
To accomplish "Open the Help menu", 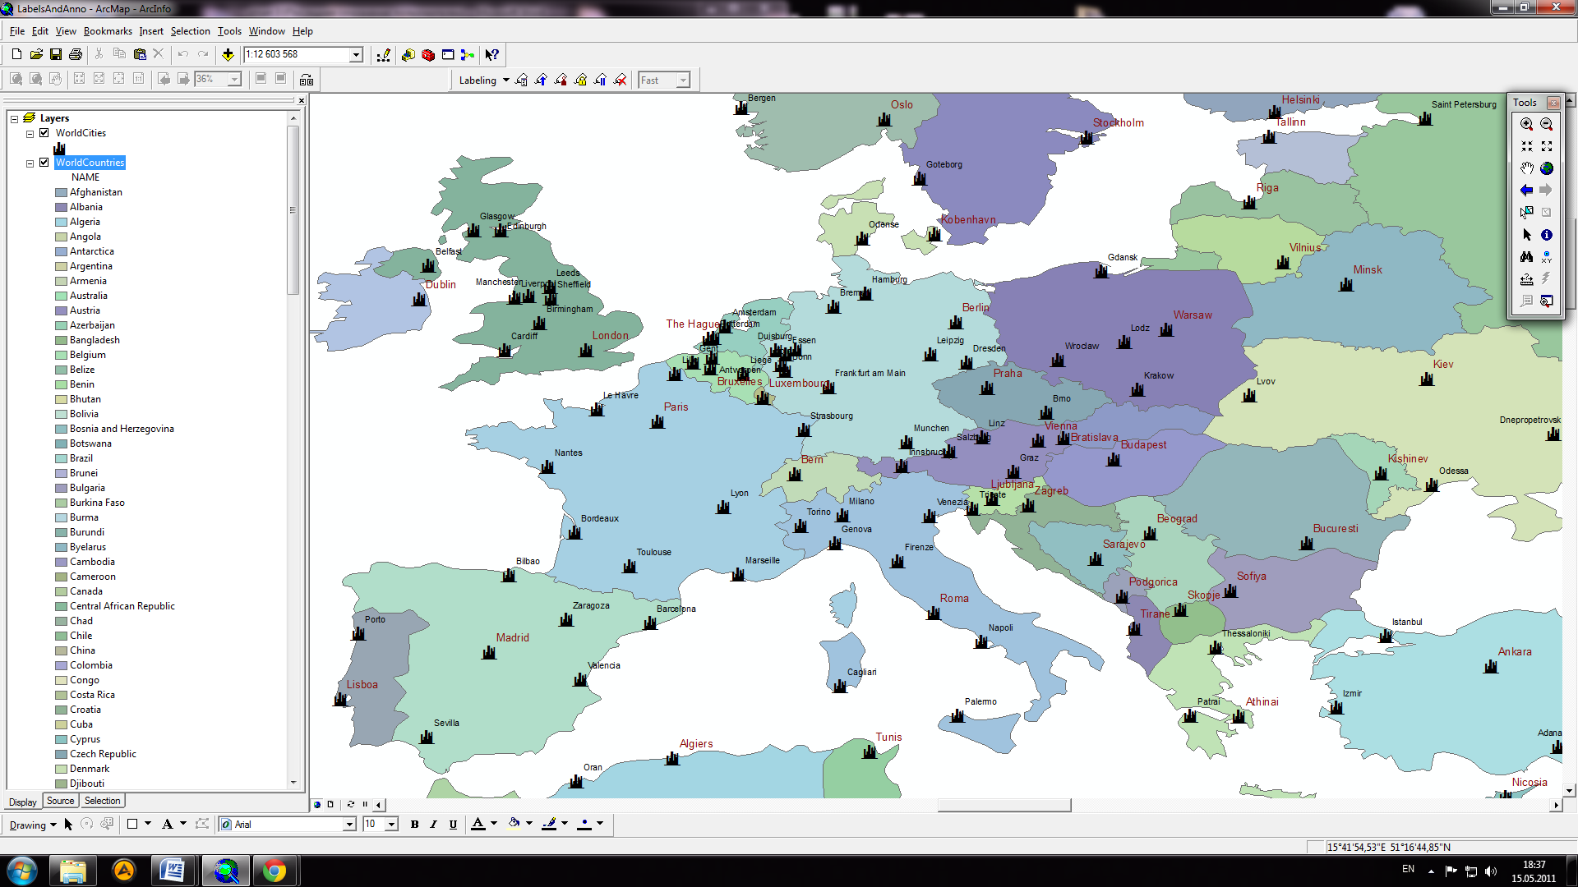I will (x=302, y=31).
